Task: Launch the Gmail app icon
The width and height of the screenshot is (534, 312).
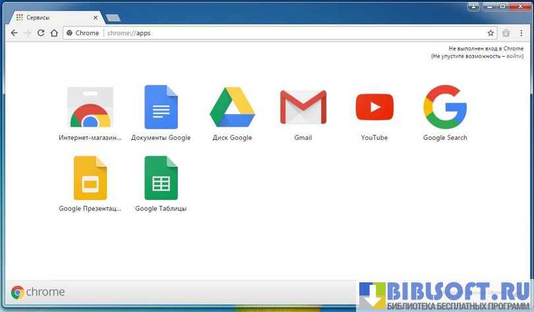Action: click(x=303, y=108)
